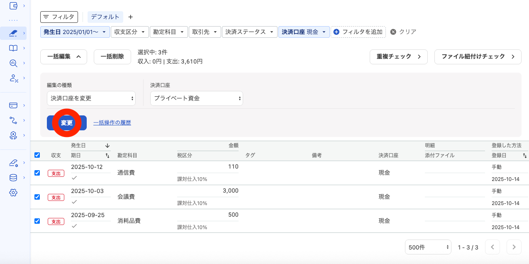The width and height of the screenshot is (529, 264).
Task: Select the workflow route icon in the sidebar
Action: click(13, 120)
